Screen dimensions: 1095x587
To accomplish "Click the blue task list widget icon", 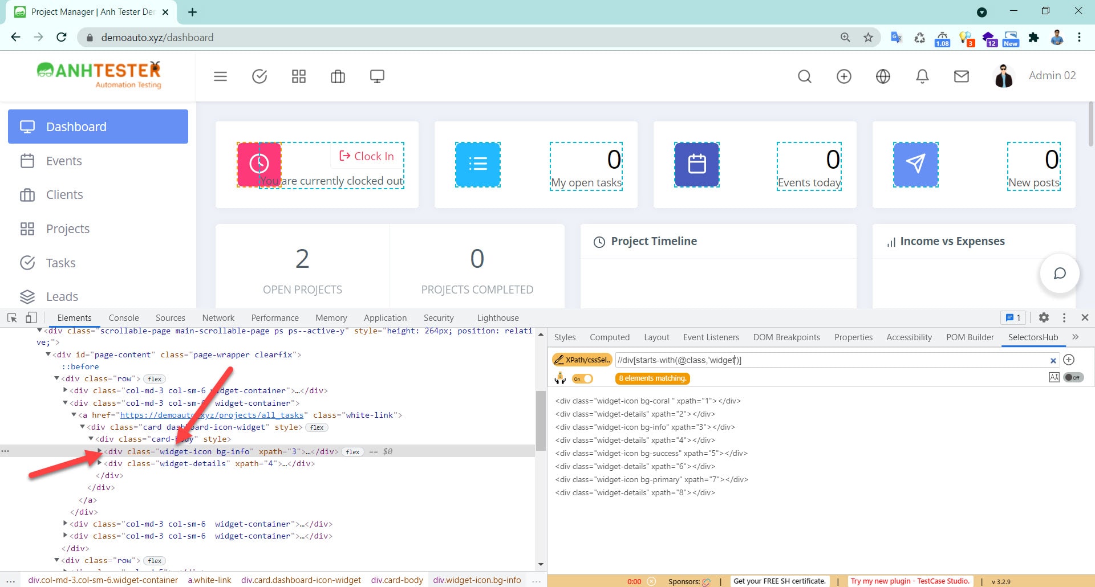I will click(478, 164).
